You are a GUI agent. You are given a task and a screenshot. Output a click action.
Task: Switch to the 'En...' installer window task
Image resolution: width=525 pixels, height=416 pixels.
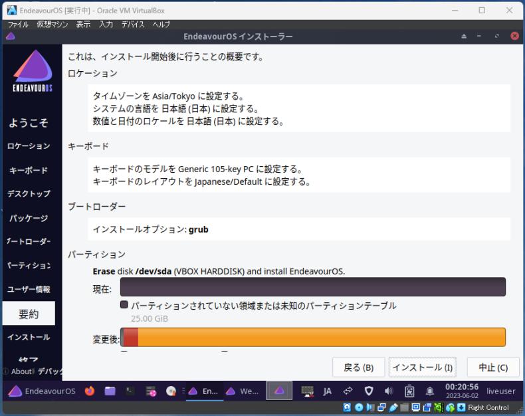click(x=204, y=391)
